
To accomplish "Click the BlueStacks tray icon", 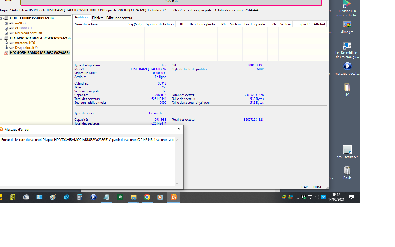I will pos(284,197).
